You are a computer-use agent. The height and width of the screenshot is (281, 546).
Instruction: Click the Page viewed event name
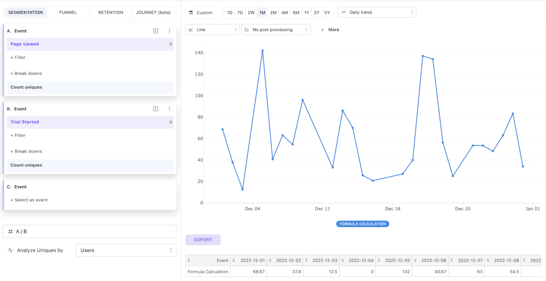click(25, 44)
